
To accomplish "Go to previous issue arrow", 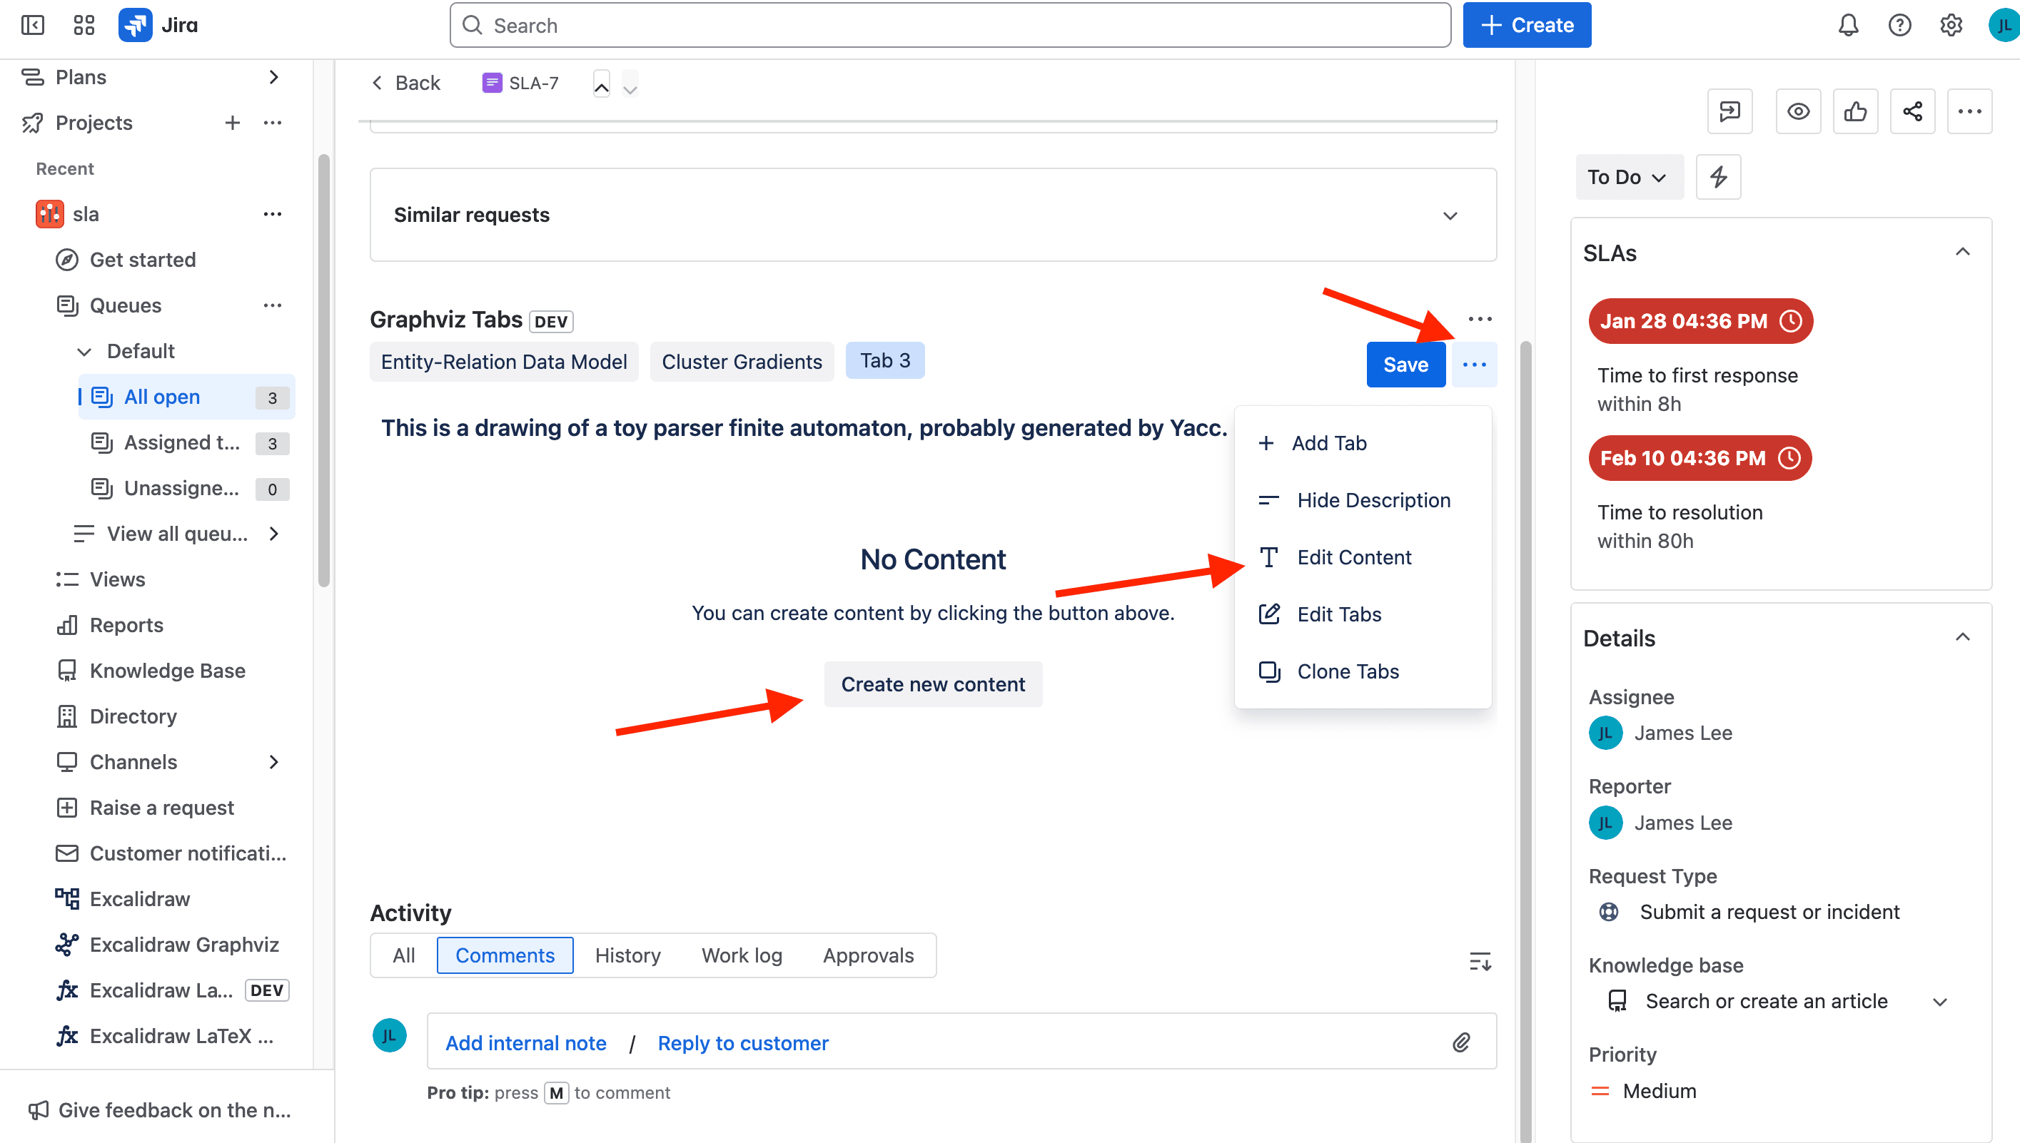I will [x=602, y=83].
